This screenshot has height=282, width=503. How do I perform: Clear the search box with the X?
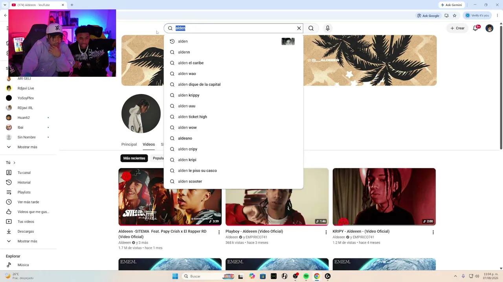[x=299, y=28]
